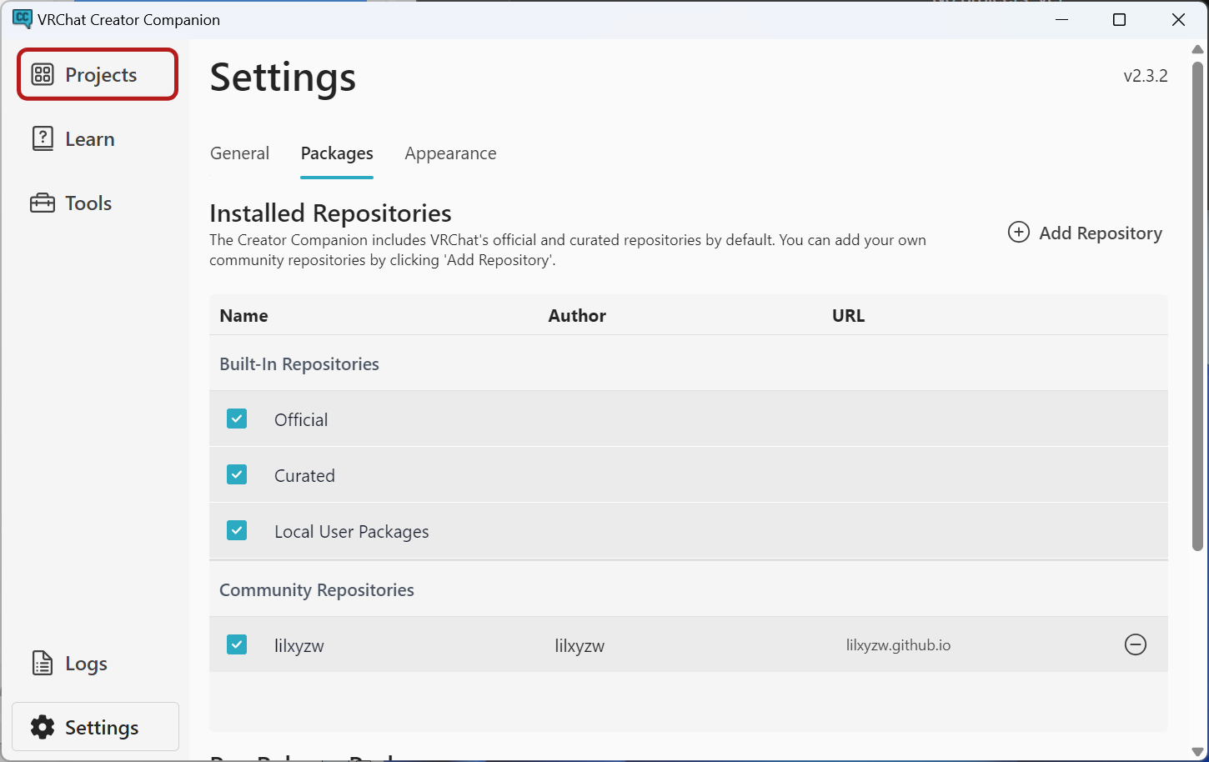The image size is (1209, 762).
Task: Open the Tools section
Action: pos(98,203)
